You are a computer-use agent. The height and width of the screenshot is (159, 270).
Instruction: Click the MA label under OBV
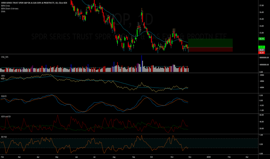pyautogui.click(x=3, y=79)
